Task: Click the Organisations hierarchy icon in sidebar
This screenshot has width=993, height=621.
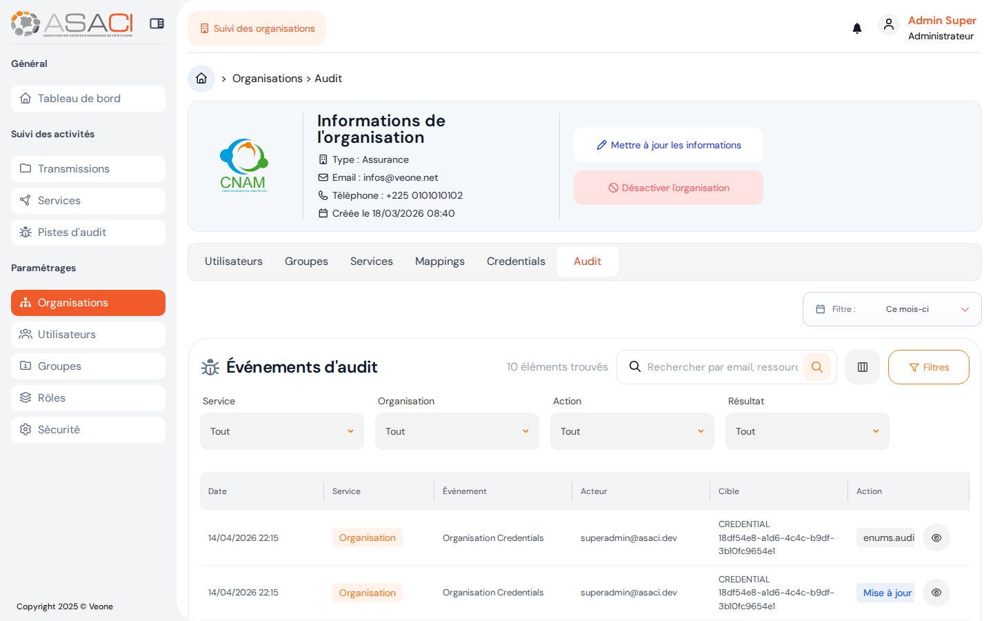Action: coord(26,302)
